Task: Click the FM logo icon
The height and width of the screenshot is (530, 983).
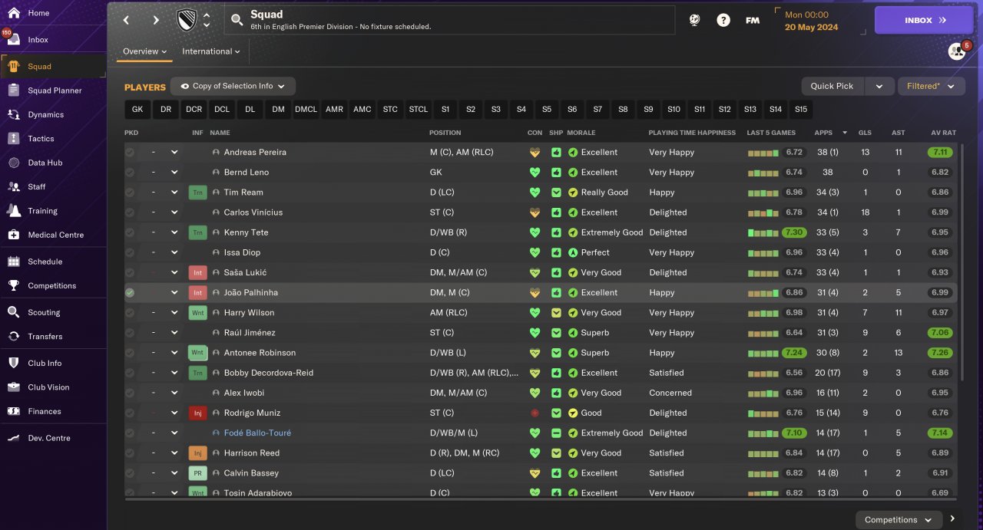Action: coord(753,21)
